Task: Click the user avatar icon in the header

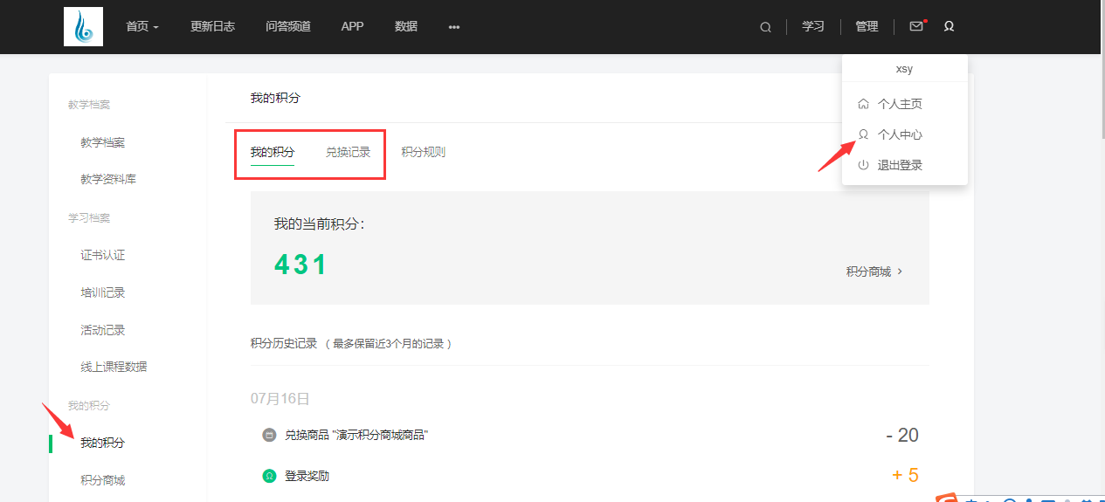Action: tap(949, 26)
